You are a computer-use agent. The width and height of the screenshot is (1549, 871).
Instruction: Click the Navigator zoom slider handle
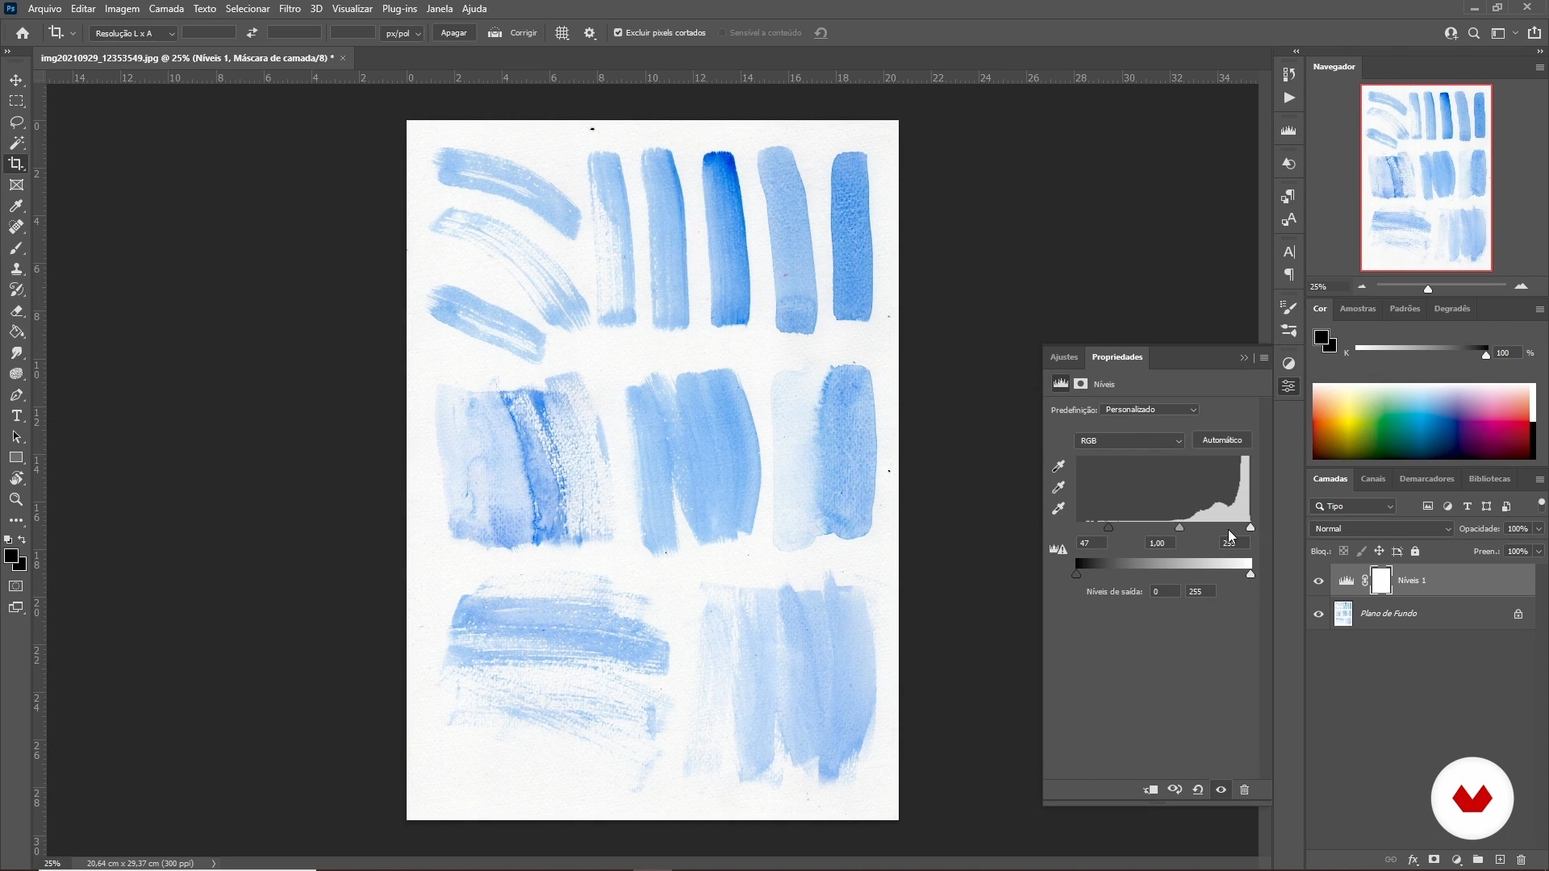tap(1428, 289)
